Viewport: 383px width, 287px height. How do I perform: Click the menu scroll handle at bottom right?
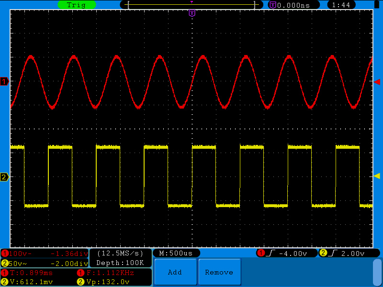click(x=377, y=272)
